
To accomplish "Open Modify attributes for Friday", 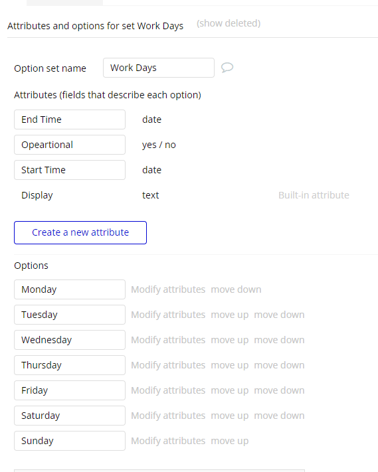I will coord(168,390).
